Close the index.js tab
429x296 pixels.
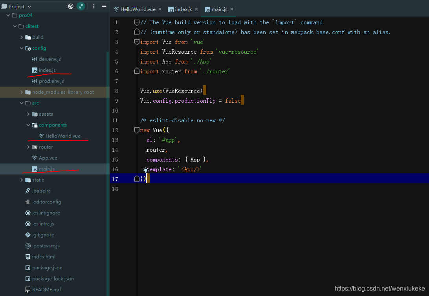click(x=196, y=9)
